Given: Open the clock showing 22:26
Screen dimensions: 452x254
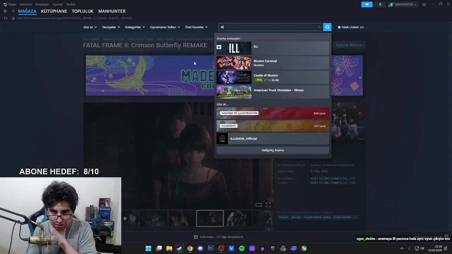Looking at the screenshot, I should [x=435, y=248].
